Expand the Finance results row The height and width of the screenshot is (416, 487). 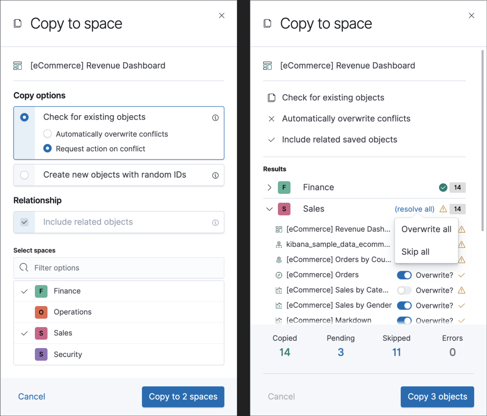click(269, 187)
